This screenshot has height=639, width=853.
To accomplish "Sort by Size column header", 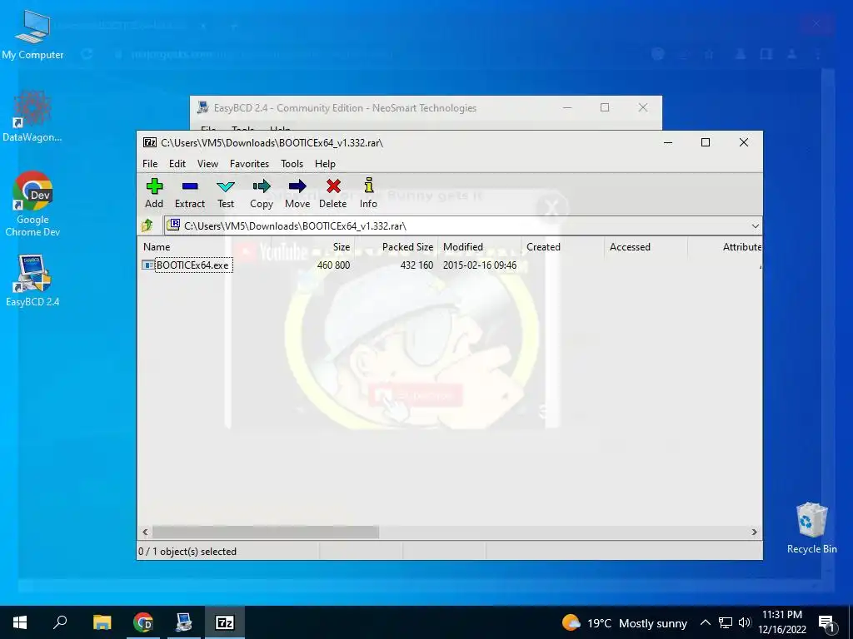I will (x=342, y=246).
